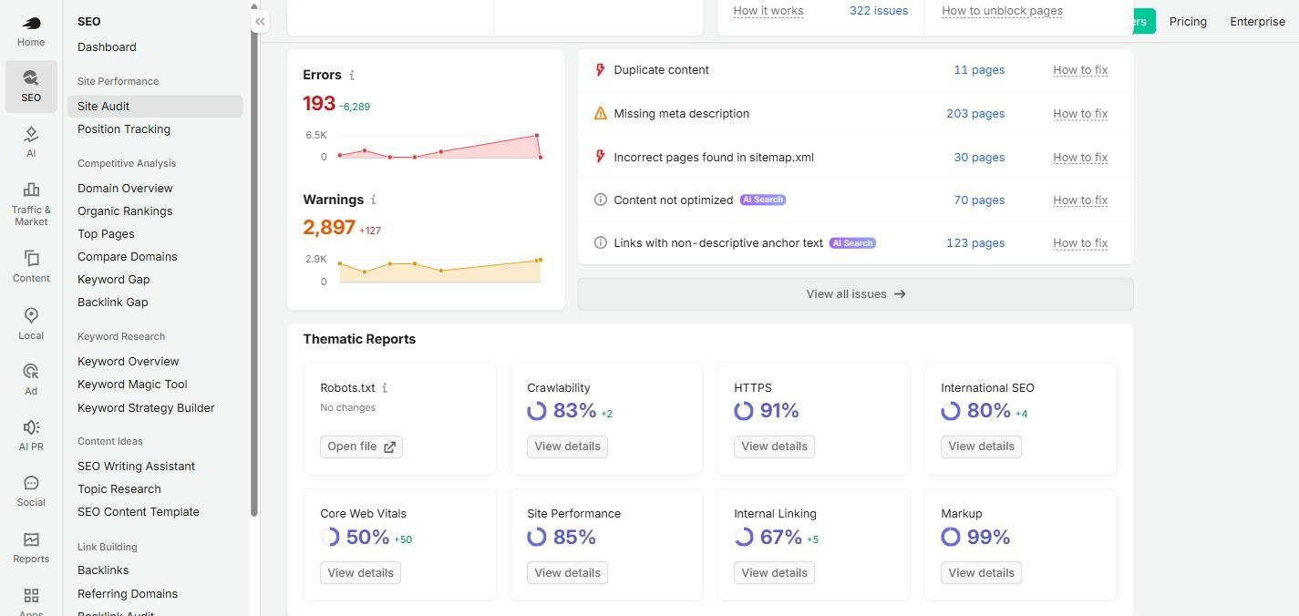
Task: Open the 11 pages duplicate content link
Action: [x=979, y=69]
